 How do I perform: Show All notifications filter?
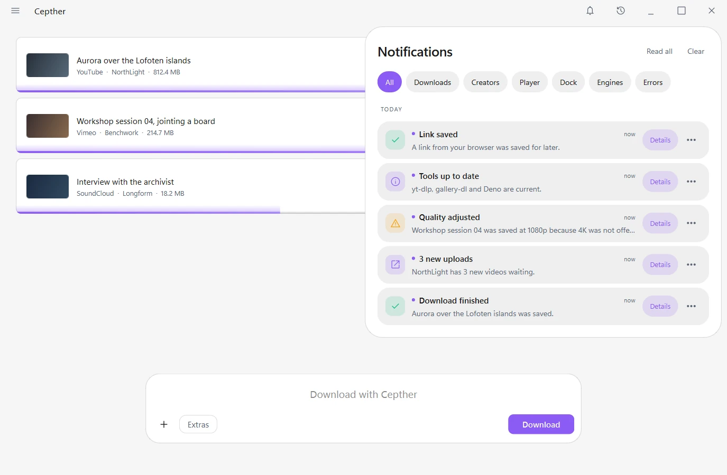coord(390,82)
